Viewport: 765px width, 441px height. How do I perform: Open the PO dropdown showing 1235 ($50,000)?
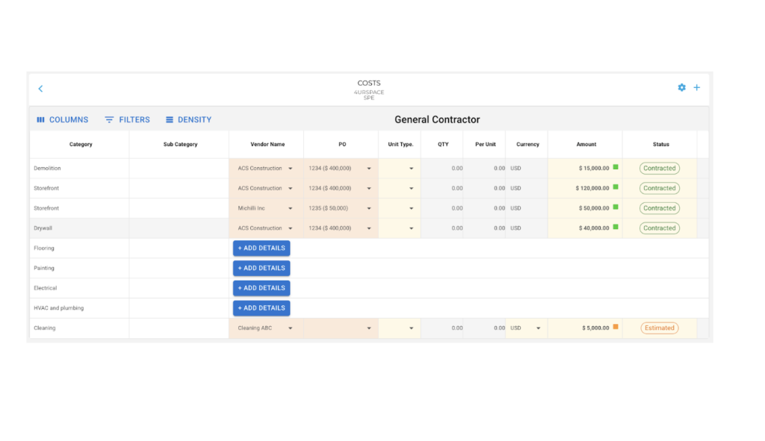(368, 208)
